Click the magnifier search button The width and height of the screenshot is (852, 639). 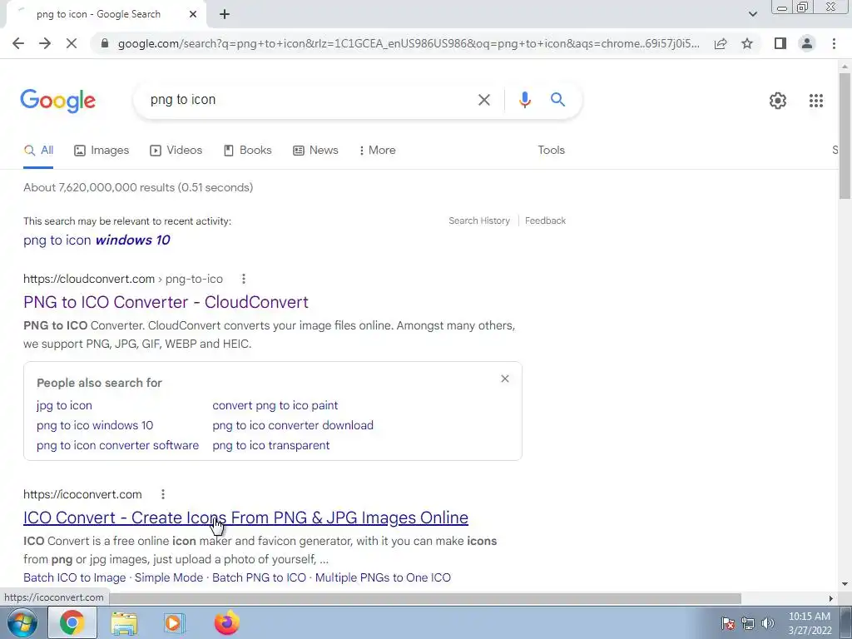point(557,100)
